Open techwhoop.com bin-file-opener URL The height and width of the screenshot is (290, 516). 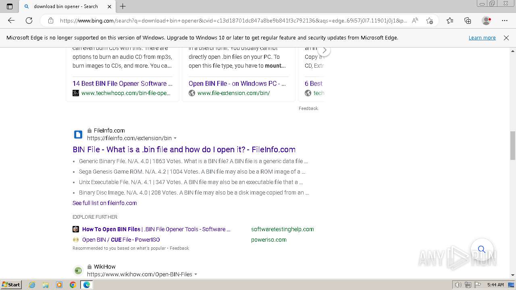coord(126,93)
